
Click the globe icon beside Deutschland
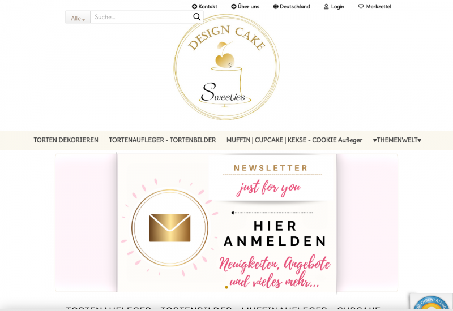pyautogui.click(x=276, y=7)
